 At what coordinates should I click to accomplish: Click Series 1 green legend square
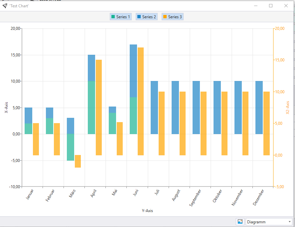tap(113, 17)
